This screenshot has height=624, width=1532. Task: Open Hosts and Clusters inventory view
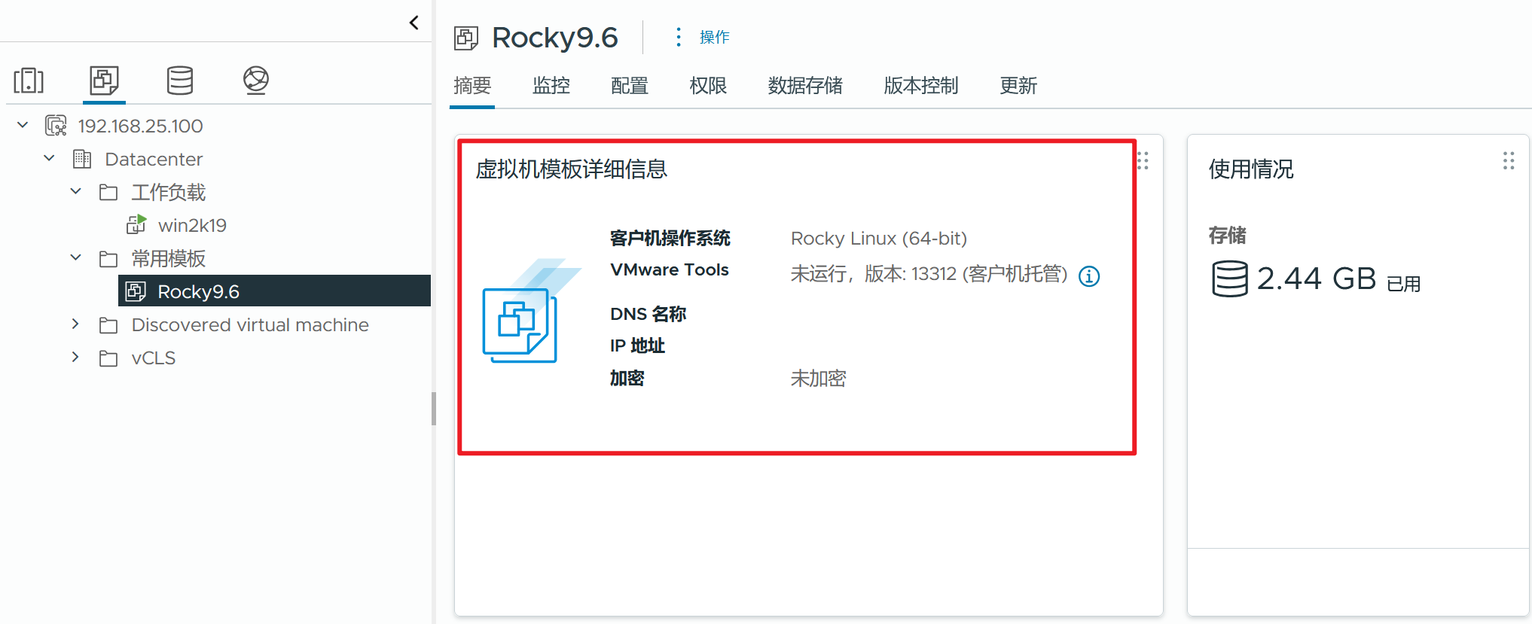coord(29,80)
